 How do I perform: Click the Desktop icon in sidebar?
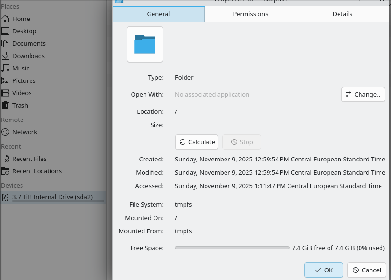click(x=5, y=31)
